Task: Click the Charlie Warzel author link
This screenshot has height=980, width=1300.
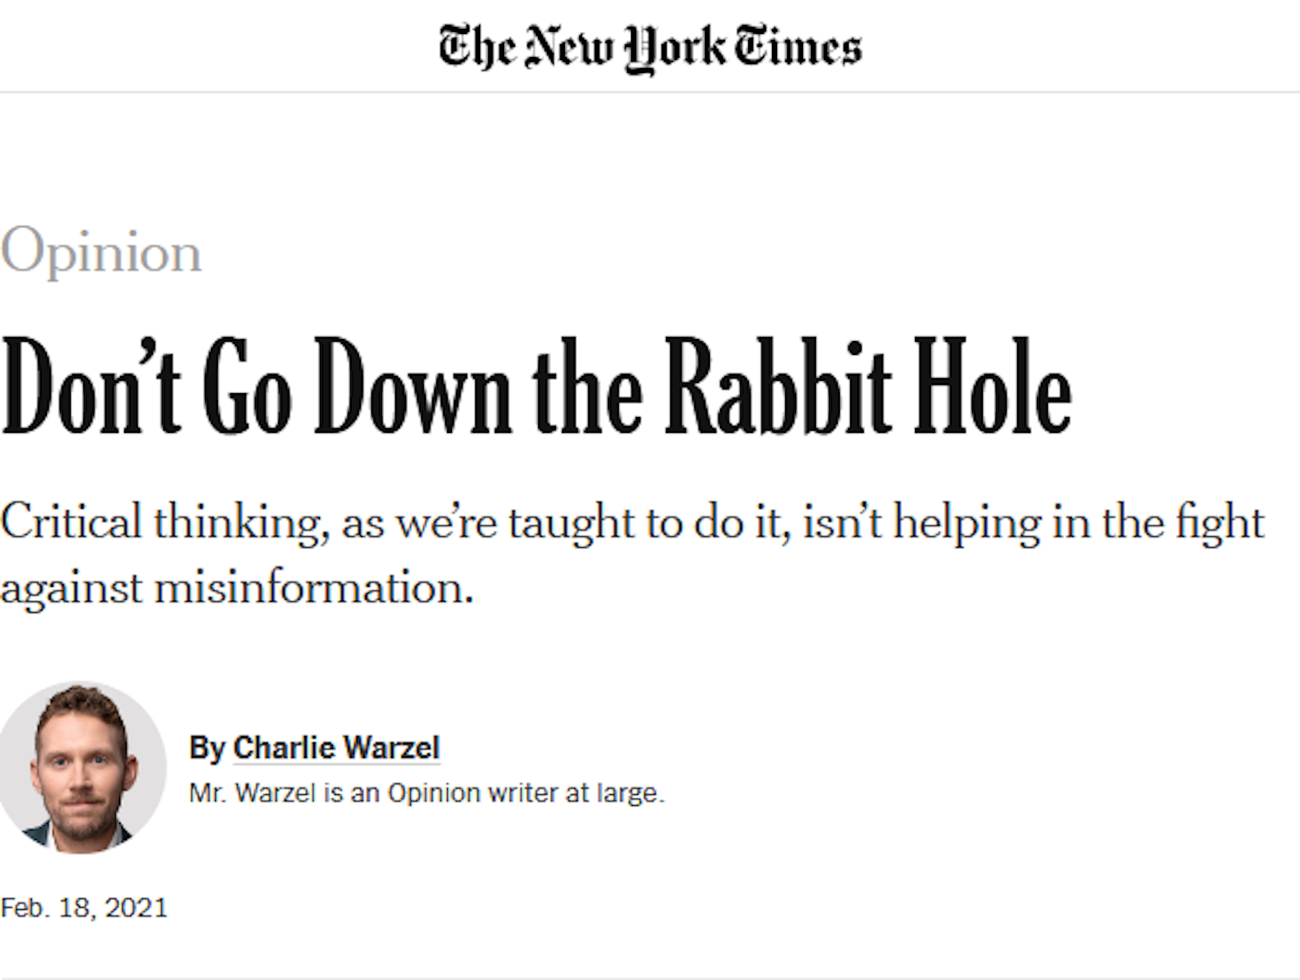Action: pyautogui.click(x=337, y=748)
